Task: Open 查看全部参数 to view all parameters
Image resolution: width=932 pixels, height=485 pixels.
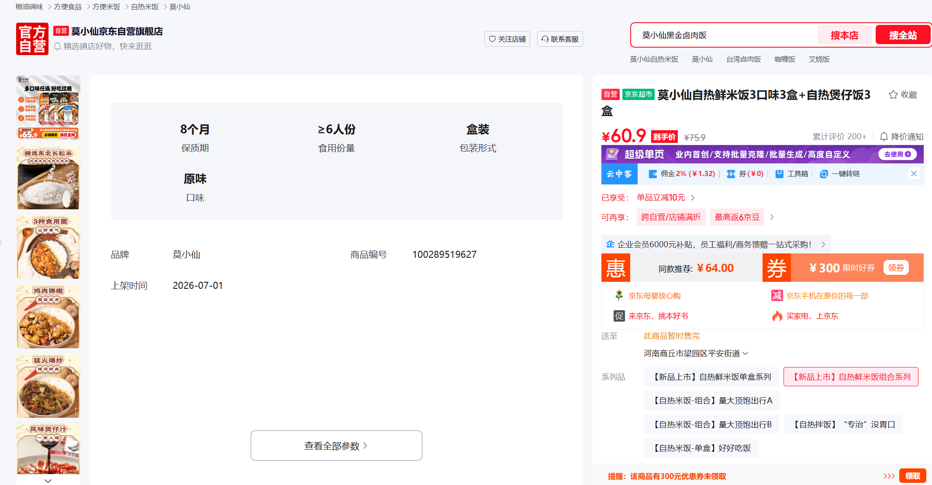Action: click(x=336, y=446)
